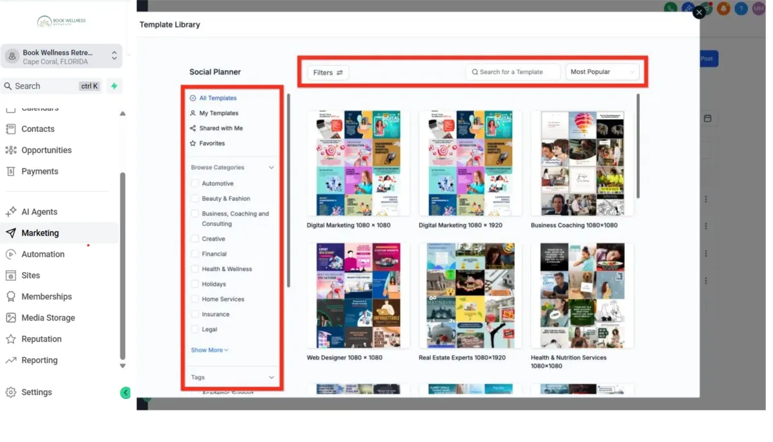Expand Show More categories

pyautogui.click(x=209, y=350)
